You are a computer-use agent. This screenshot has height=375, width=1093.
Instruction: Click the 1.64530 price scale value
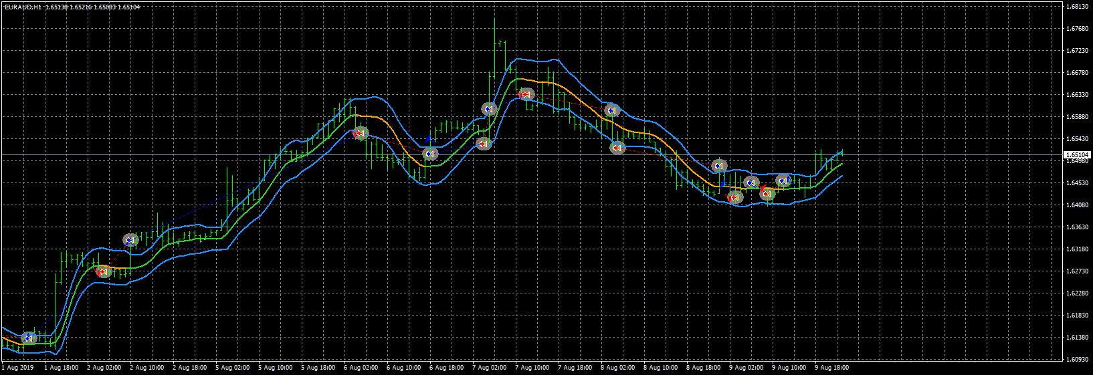pos(1077,183)
